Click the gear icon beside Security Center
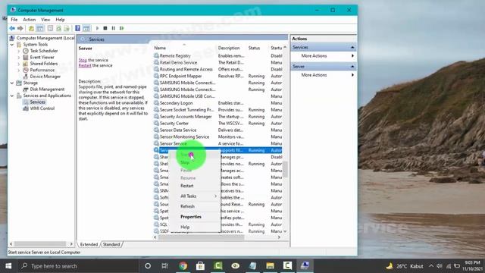This screenshot has height=273, width=485. [156, 123]
